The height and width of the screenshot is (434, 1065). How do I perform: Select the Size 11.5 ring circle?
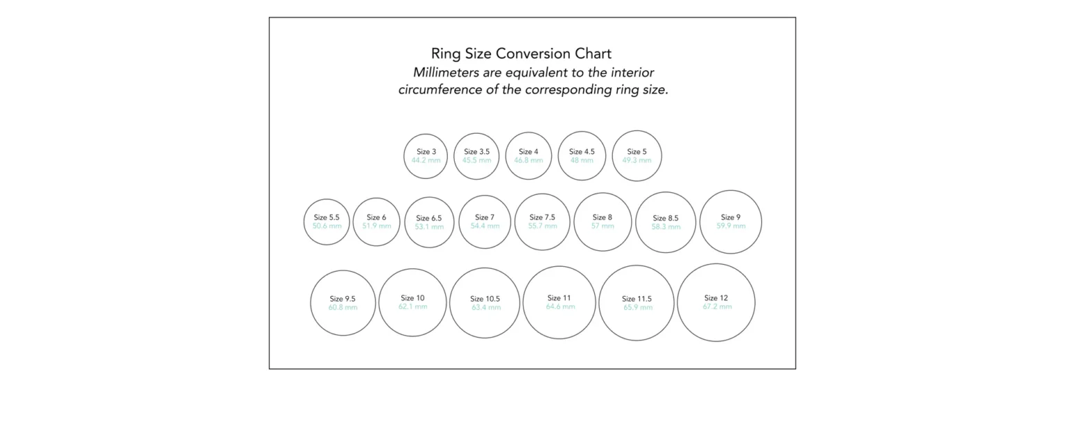[x=637, y=303]
